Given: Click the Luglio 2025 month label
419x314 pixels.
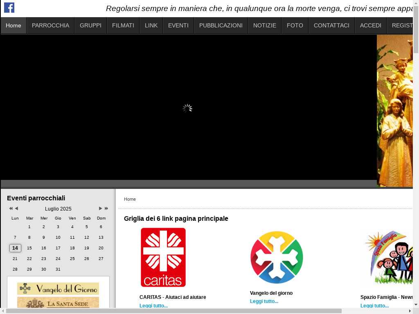Looking at the screenshot, I should click(58, 209).
